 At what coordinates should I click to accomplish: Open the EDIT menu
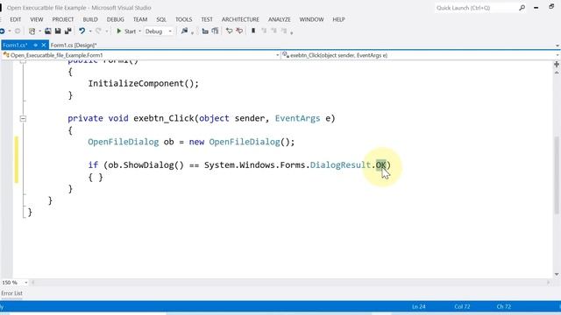(x=16, y=19)
